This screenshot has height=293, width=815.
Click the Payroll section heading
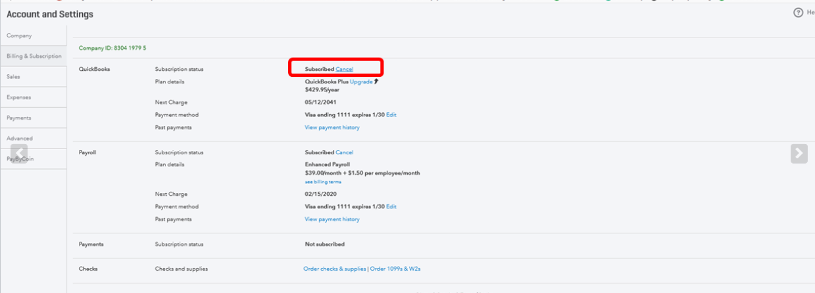pos(87,152)
